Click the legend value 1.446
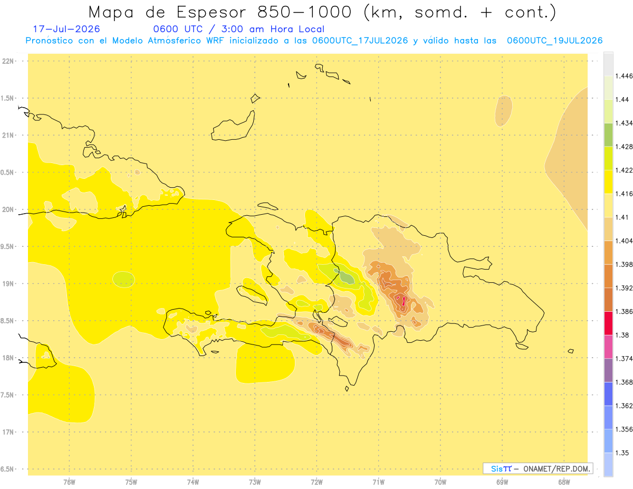Image resolution: width=633 pixels, height=489 pixels. (624, 76)
